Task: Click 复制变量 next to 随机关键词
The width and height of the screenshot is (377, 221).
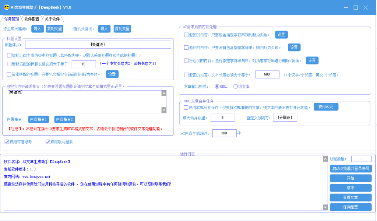Action: point(122,29)
